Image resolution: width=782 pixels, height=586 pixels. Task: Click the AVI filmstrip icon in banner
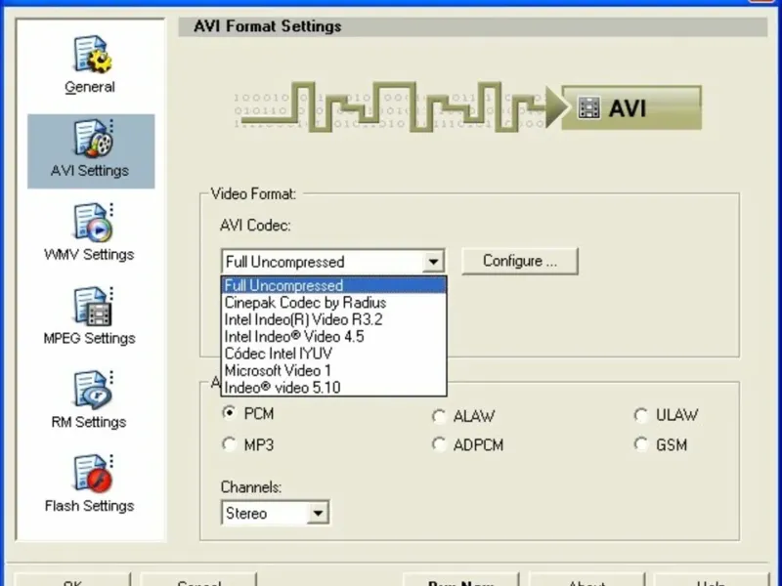point(588,107)
